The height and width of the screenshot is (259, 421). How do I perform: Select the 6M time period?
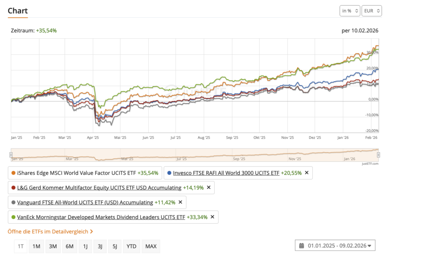point(69,246)
